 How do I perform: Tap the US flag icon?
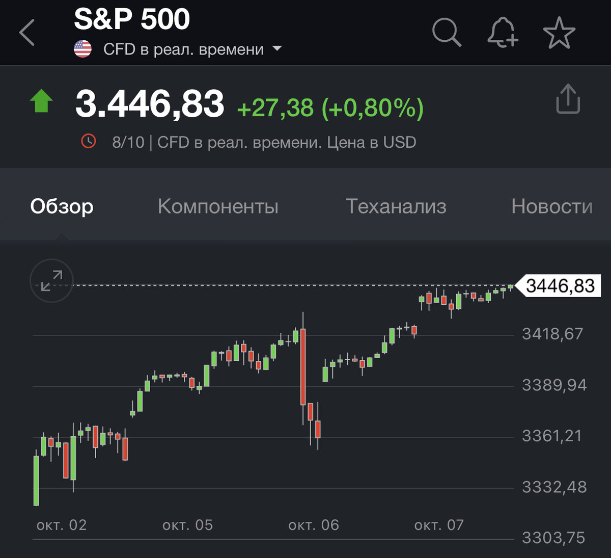point(82,49)
